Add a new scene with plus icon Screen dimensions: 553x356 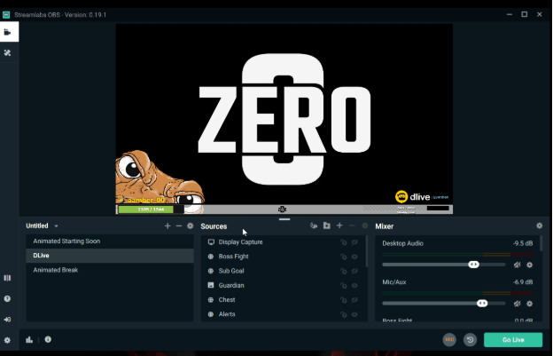[167, 225]
